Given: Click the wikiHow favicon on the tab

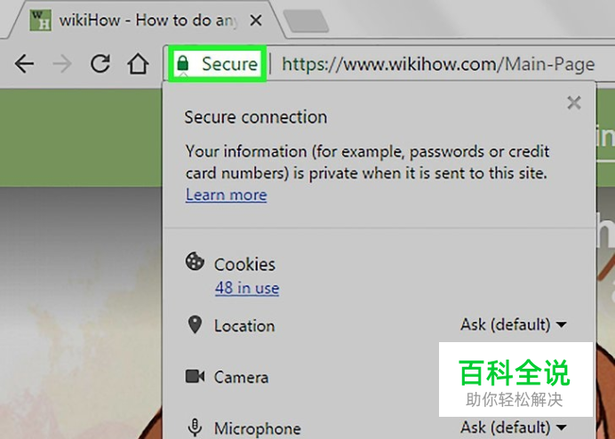Looking at the screenshot, I should [40, 20].
